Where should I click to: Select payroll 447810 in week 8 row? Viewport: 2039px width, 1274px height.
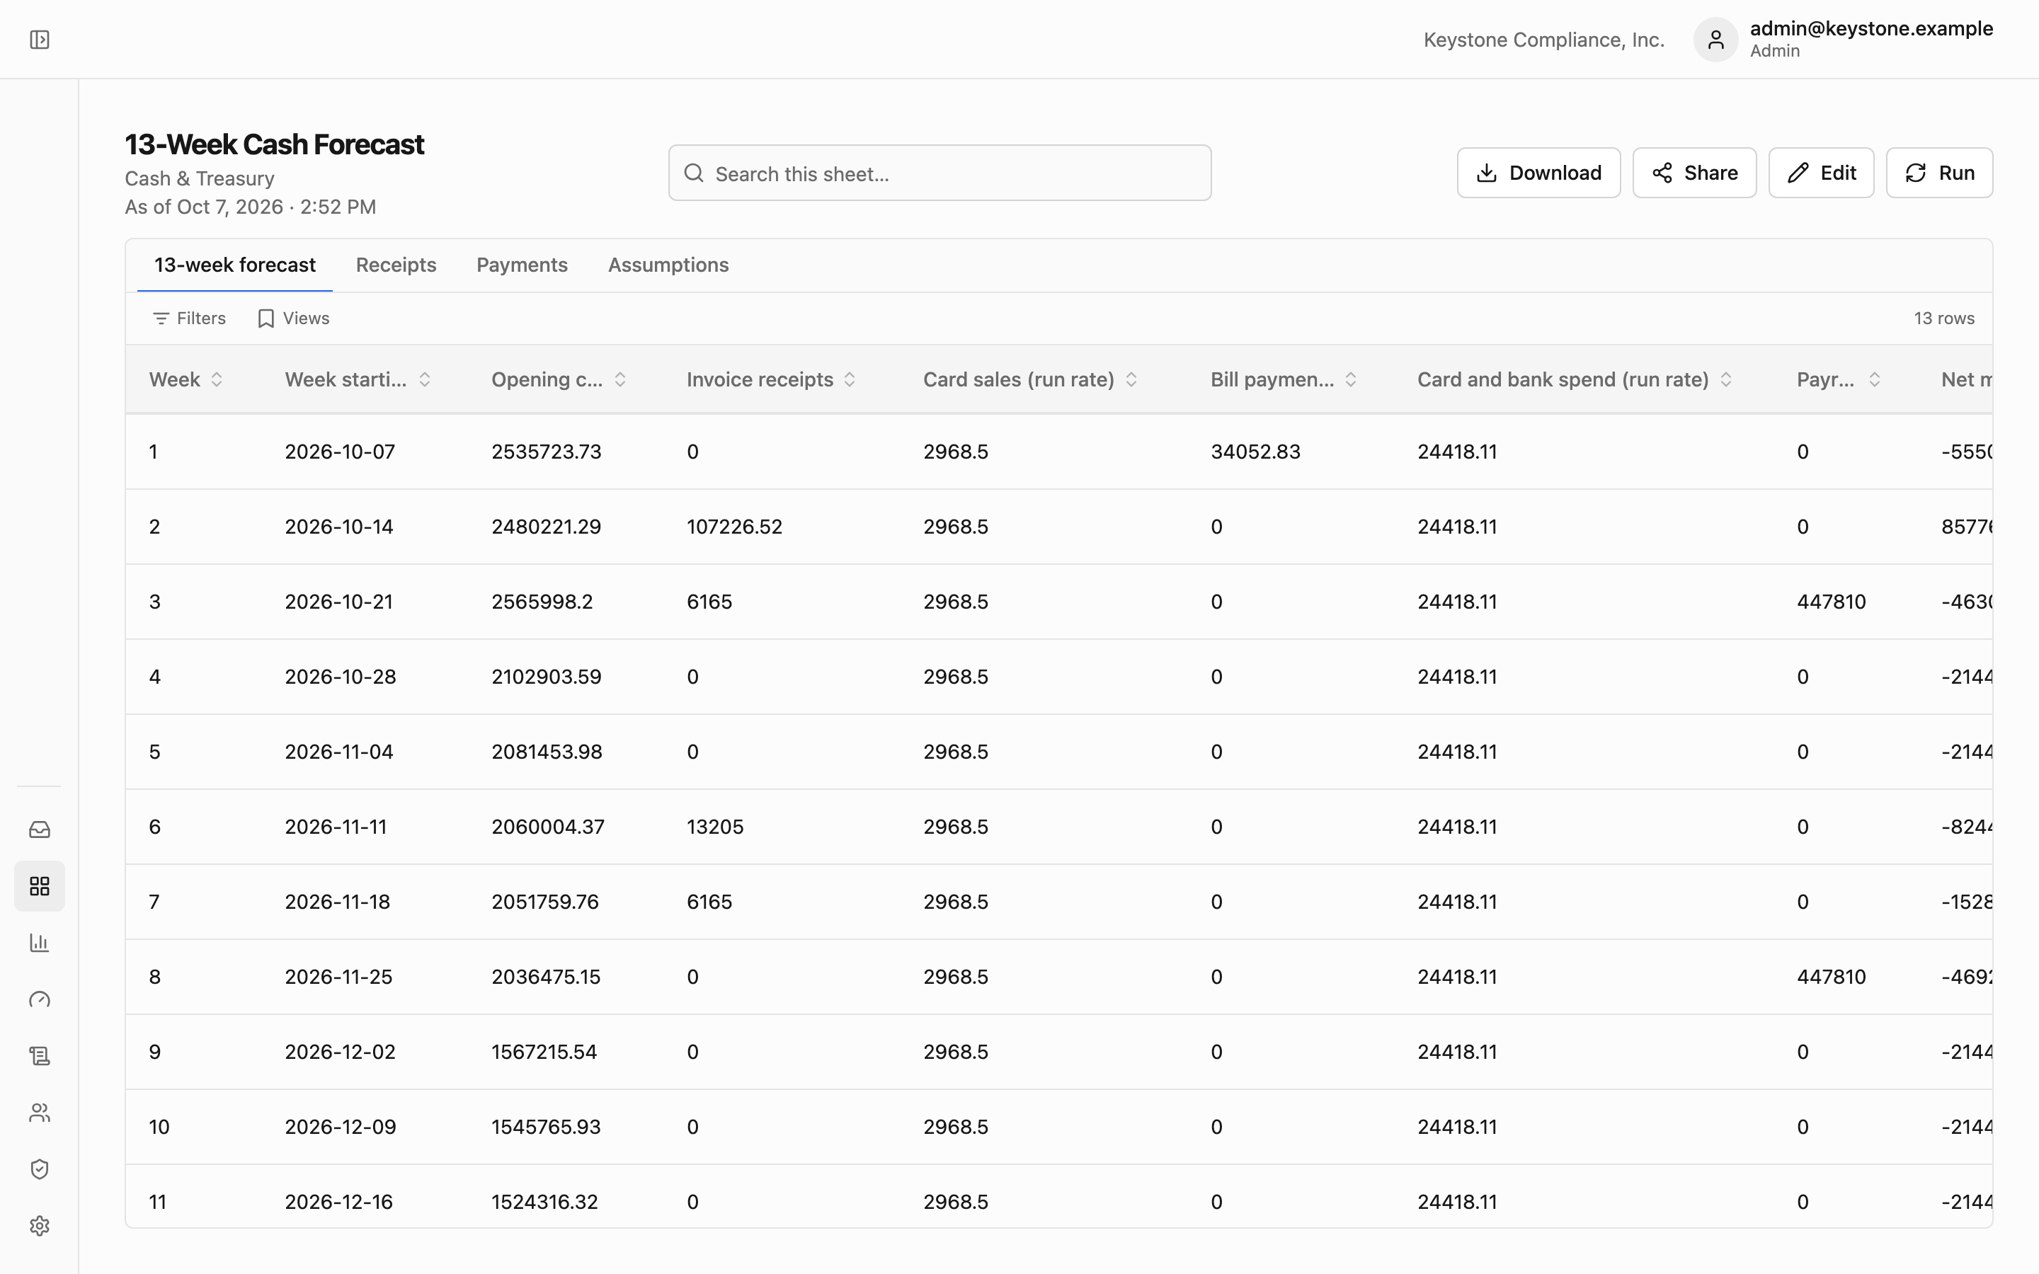(1831, 977)
